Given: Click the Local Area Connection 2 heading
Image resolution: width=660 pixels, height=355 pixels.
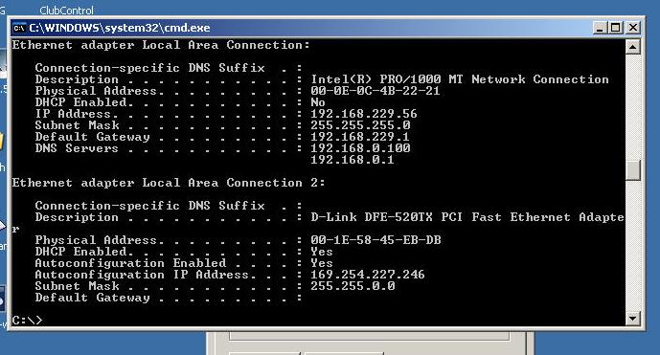Looking at the screenshot, I should click(x=169, y=183).
